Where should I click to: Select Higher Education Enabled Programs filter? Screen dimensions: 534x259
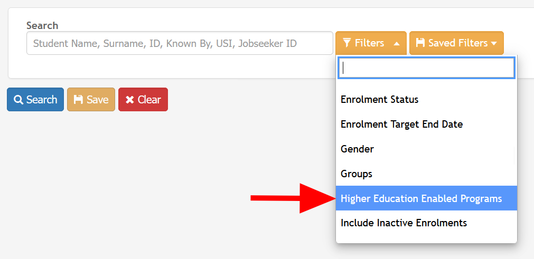pyautogui.click(x=426, y=198)
